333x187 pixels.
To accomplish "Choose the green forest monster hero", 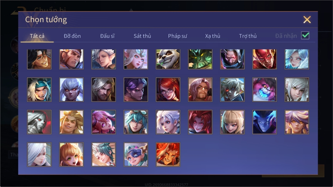I will (200, 59).
